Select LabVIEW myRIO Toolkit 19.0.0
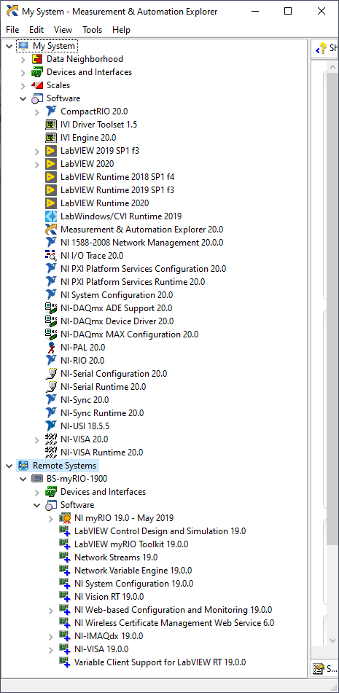This screenshot has width=339, height=693. (131, 544)
